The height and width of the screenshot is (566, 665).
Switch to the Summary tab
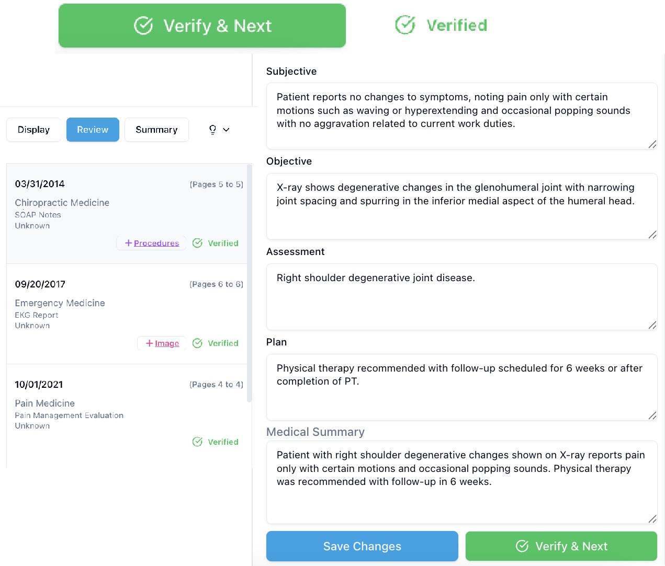pyautogui.click(x=156, y=129)
